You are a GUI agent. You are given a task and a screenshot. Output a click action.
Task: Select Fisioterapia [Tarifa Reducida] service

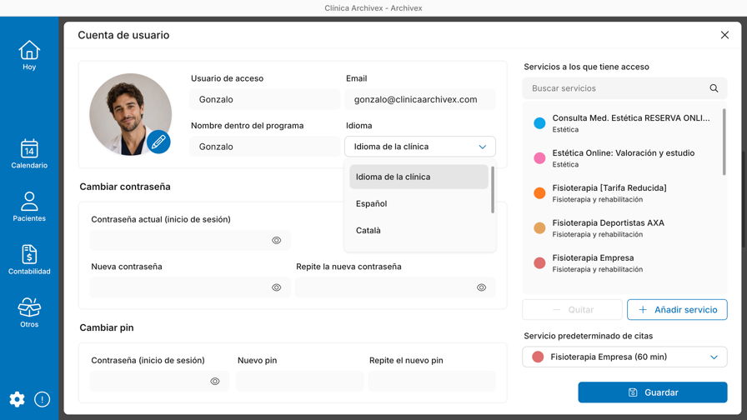[x=623, y=192]
